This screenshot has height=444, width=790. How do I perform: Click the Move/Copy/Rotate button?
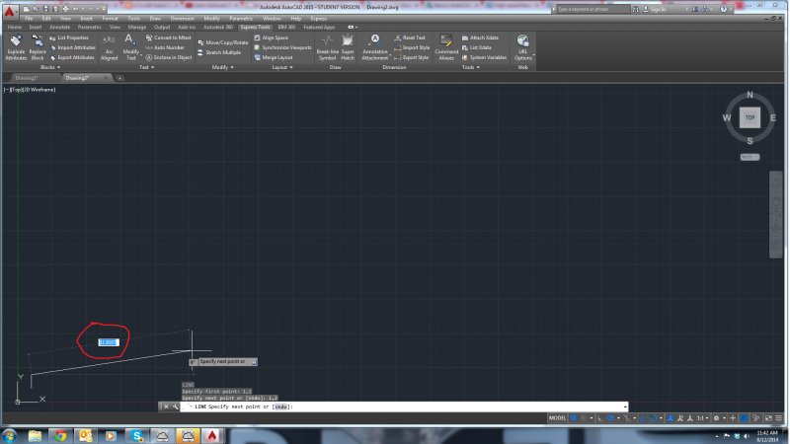click(x=223, y=42)
